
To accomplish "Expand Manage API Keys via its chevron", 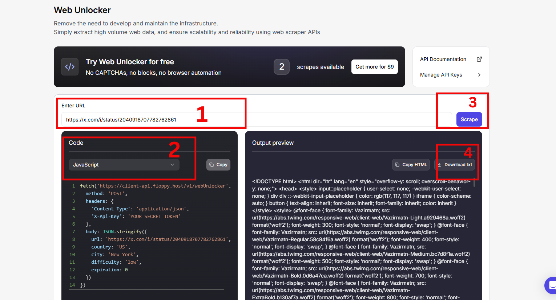I will point(479,75).
